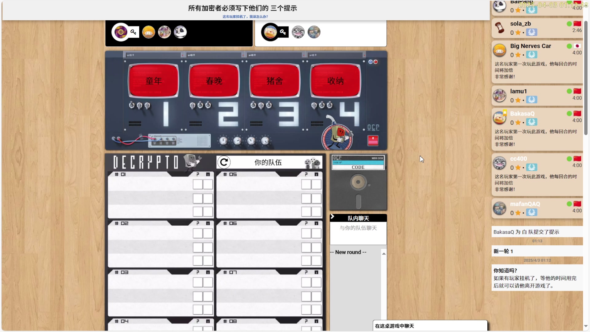Click sola_zb's hourglass avatar
This screenshot has width=590, height=332.
click(500, 28)
